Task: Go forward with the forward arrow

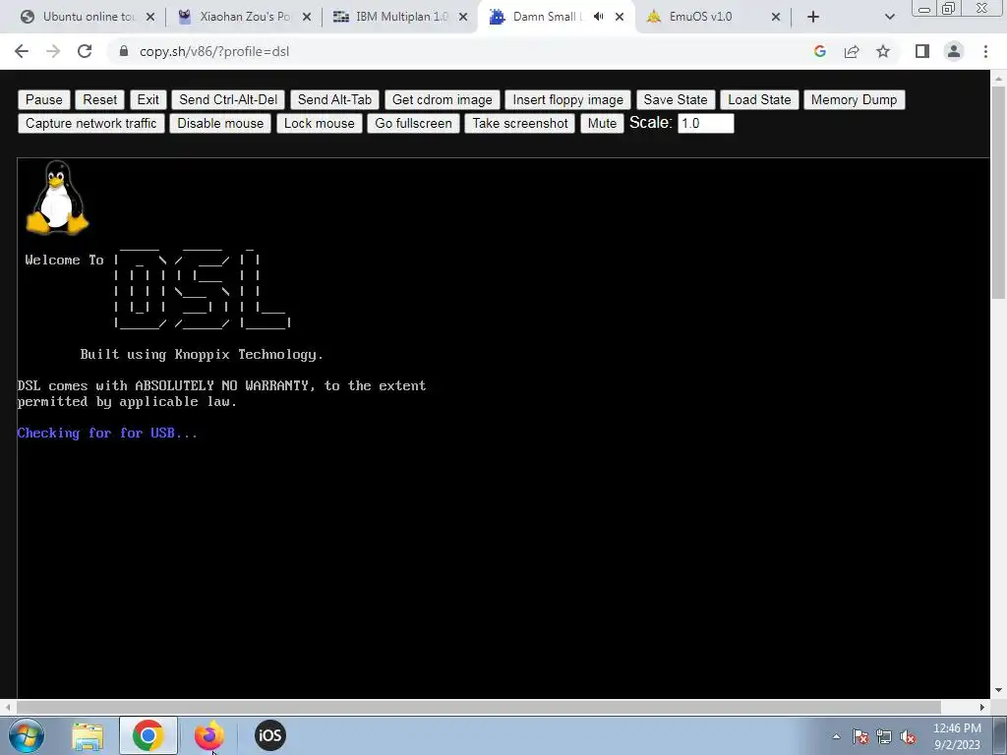Action: (x=53, y=51)
